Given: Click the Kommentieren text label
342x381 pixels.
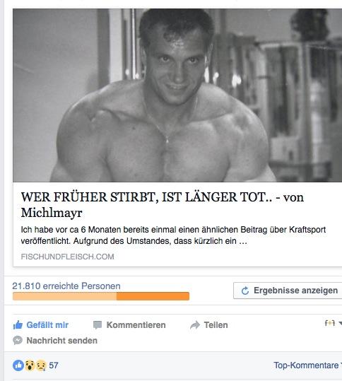Looking at the screenshot, I should coord(136,325).
